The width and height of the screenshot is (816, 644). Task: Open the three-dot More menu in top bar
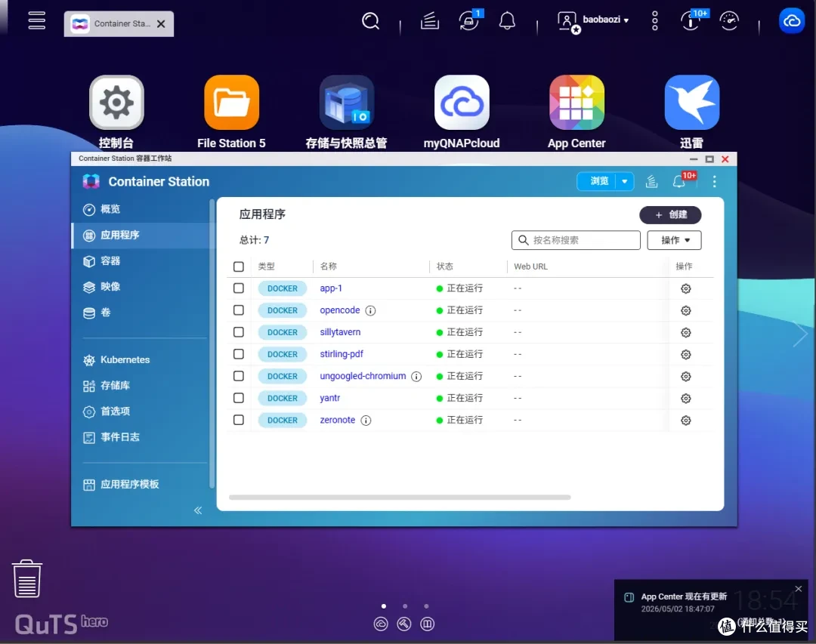pyautogui.click(x=654, y=21)
